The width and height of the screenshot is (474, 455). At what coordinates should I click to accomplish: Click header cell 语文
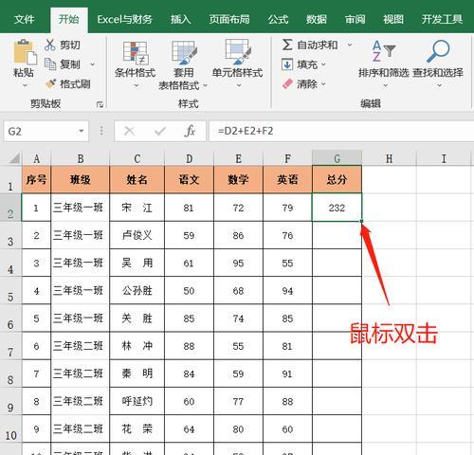click(189, 179)
